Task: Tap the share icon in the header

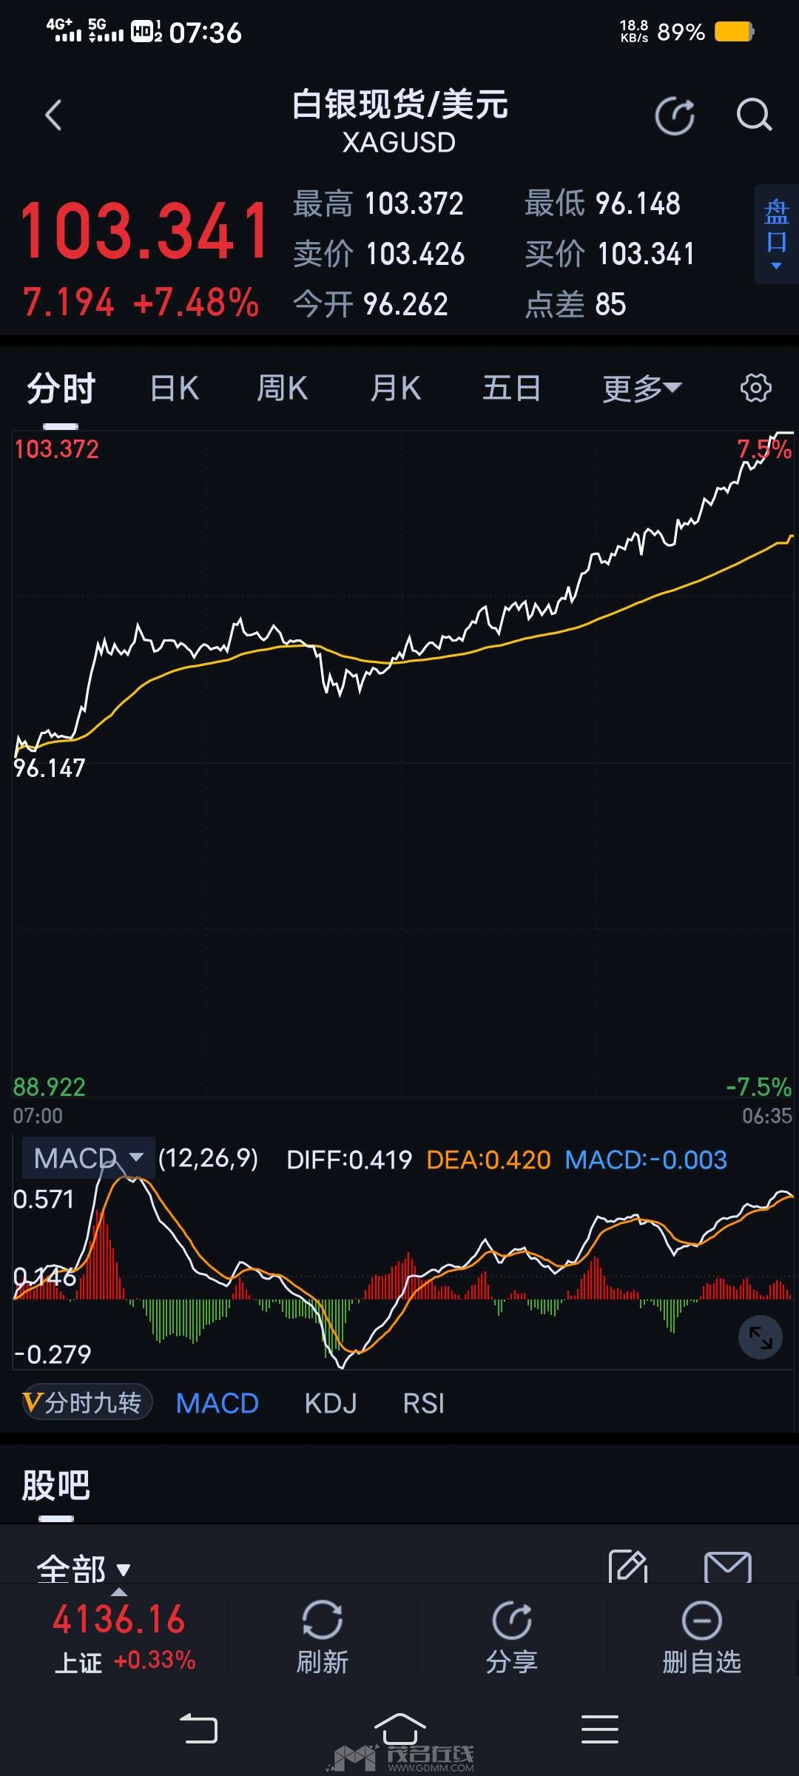Action: tap(675, 116)
